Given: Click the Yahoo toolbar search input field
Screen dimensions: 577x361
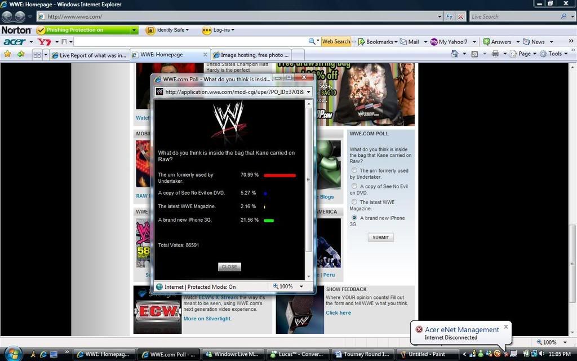Looking at the screenshot, I should pyautogui.click(x=190, y=42).
